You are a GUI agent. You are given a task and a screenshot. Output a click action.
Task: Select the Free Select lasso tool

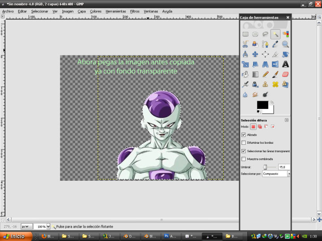[265, 34]
